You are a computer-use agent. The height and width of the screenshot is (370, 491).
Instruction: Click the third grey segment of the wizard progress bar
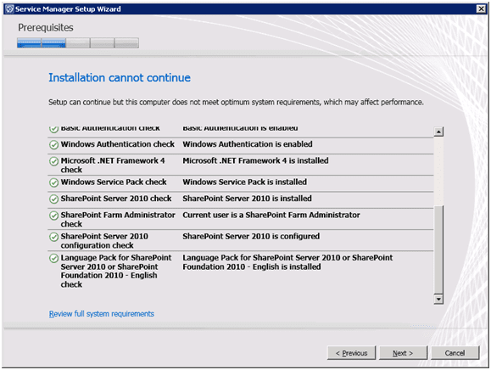click(78, 43)
